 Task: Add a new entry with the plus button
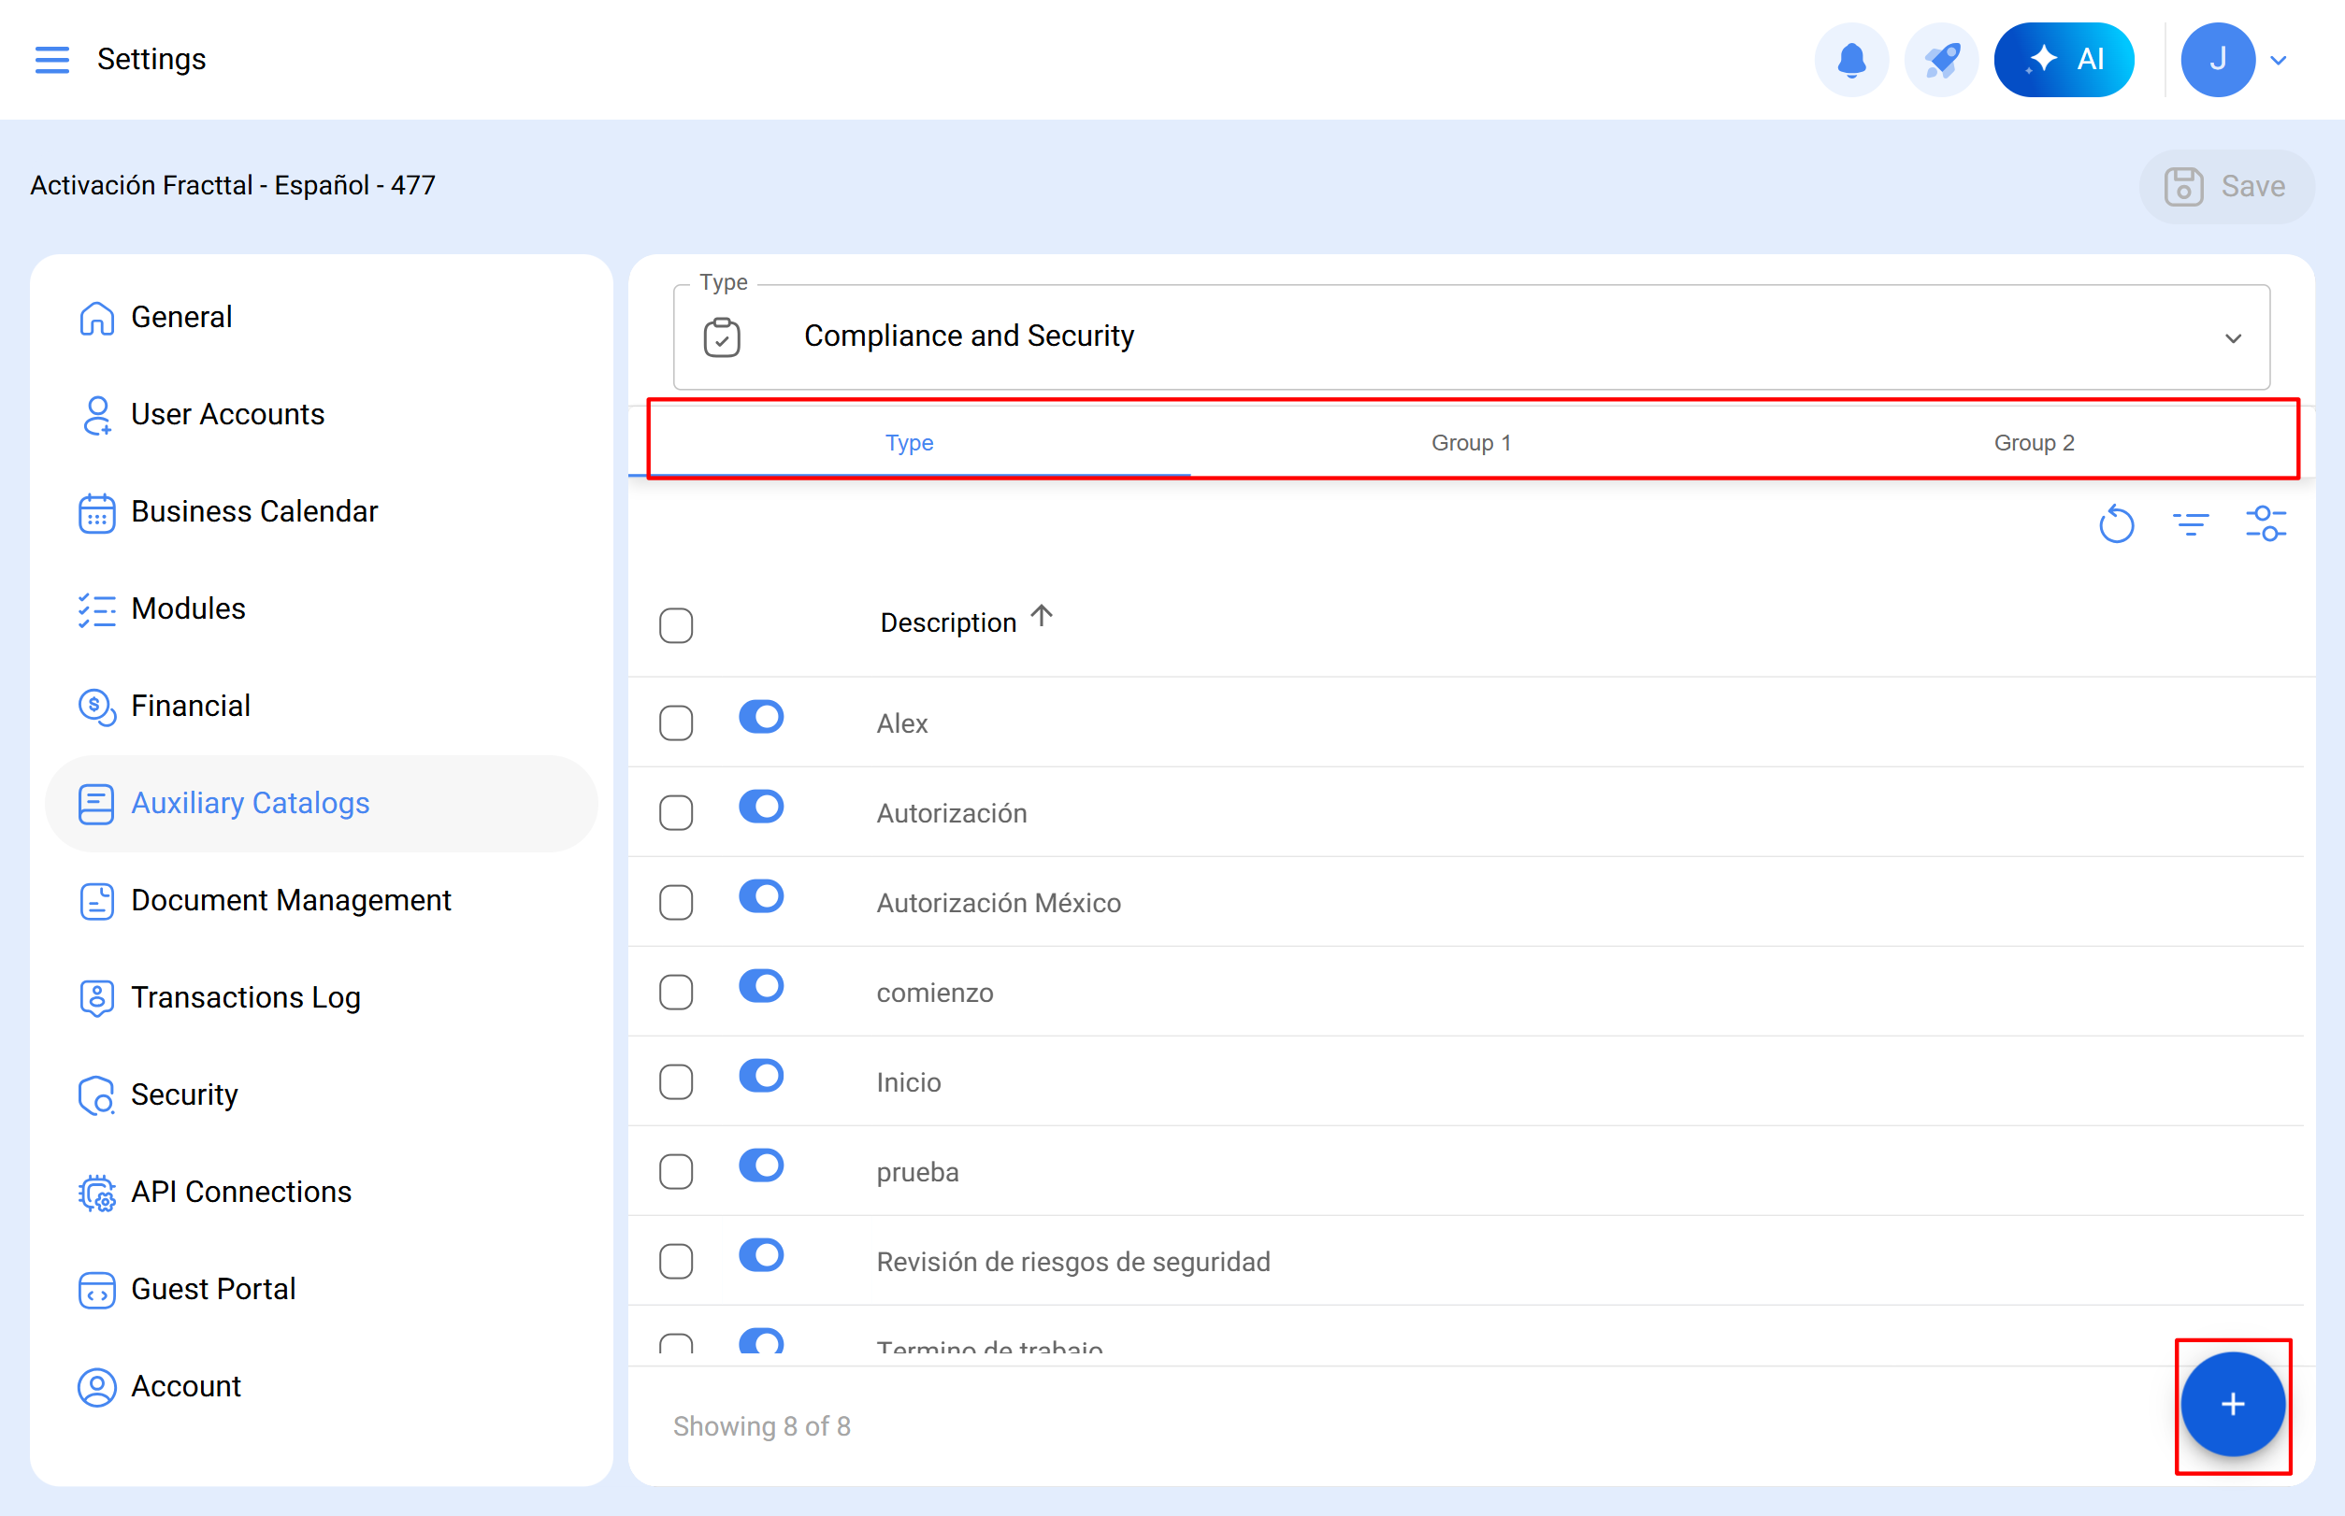click(x=2231, y=1405)
